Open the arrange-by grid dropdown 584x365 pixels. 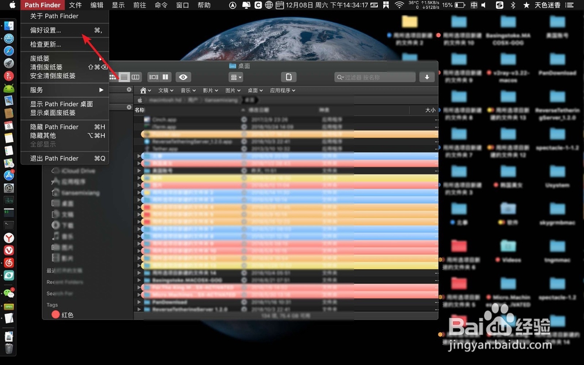pyautogui.click(x=236, y=77)
